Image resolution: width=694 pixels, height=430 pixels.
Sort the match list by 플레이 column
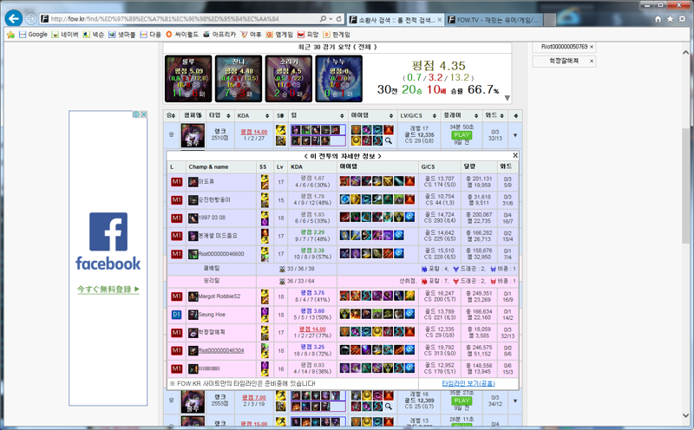tap(461, 116)
